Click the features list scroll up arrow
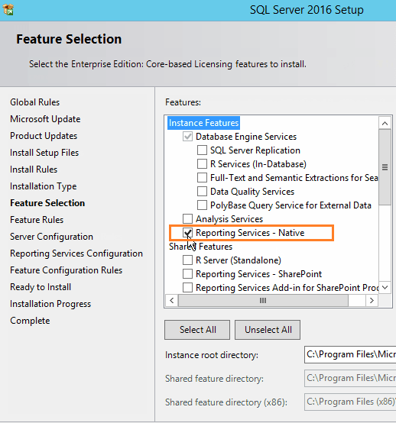Screen dimensions: 396x423 click(x=385, y=124)
